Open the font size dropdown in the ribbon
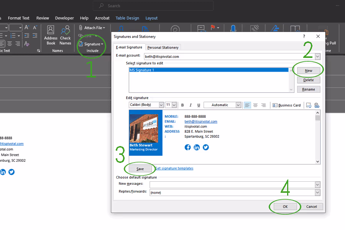Screen dimensions: 345x230 20,28
